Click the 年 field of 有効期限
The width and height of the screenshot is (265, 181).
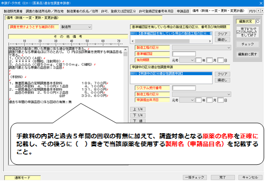tap(199, 60)
